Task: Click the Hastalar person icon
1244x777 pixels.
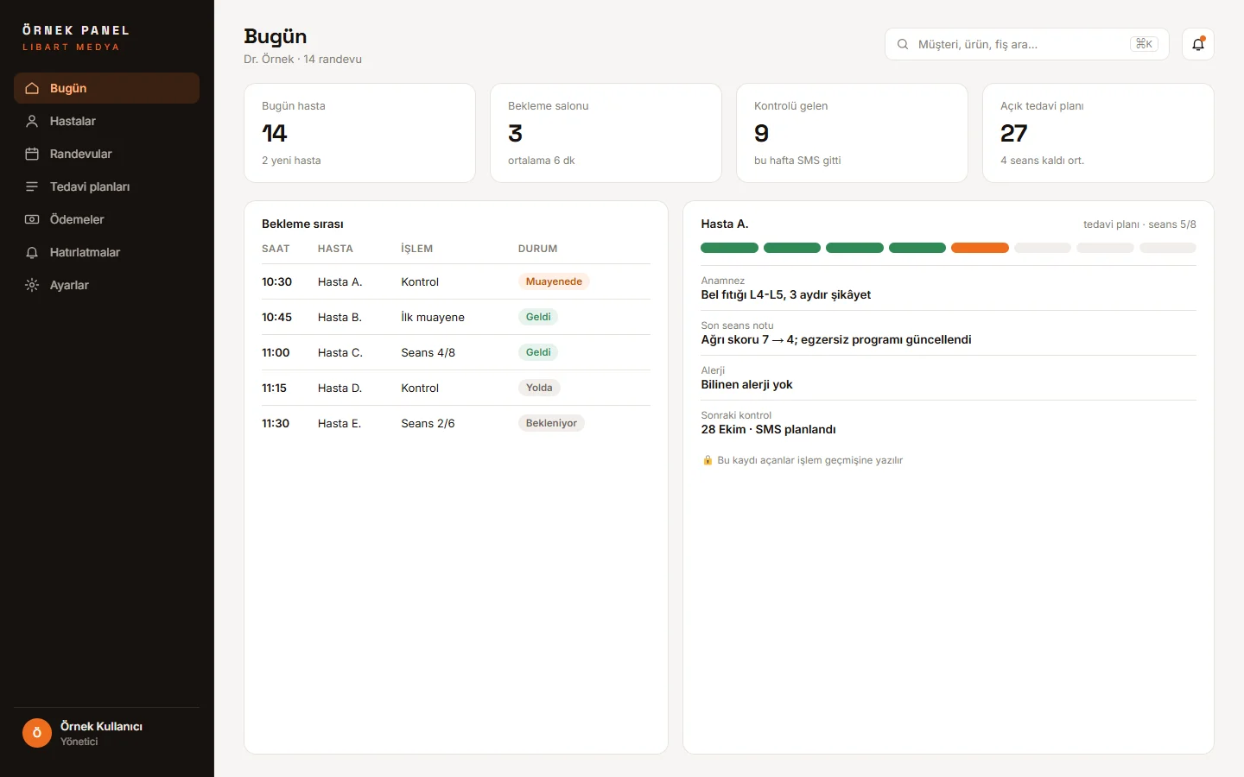Action: click(32, 121)
